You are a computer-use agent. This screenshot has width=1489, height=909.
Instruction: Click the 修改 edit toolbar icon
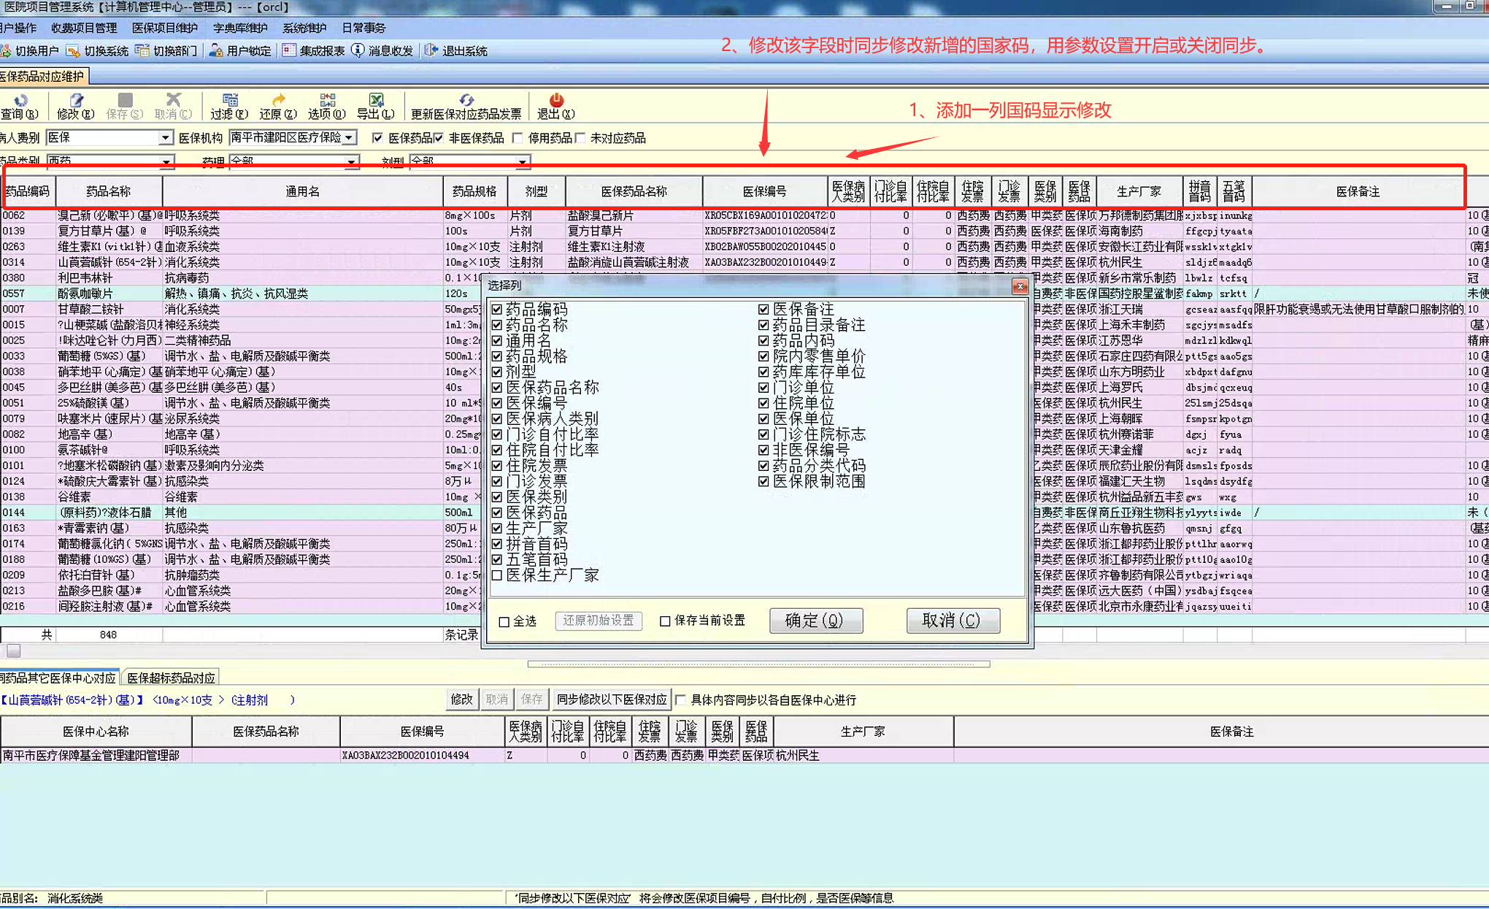click(x=76, y=101)
